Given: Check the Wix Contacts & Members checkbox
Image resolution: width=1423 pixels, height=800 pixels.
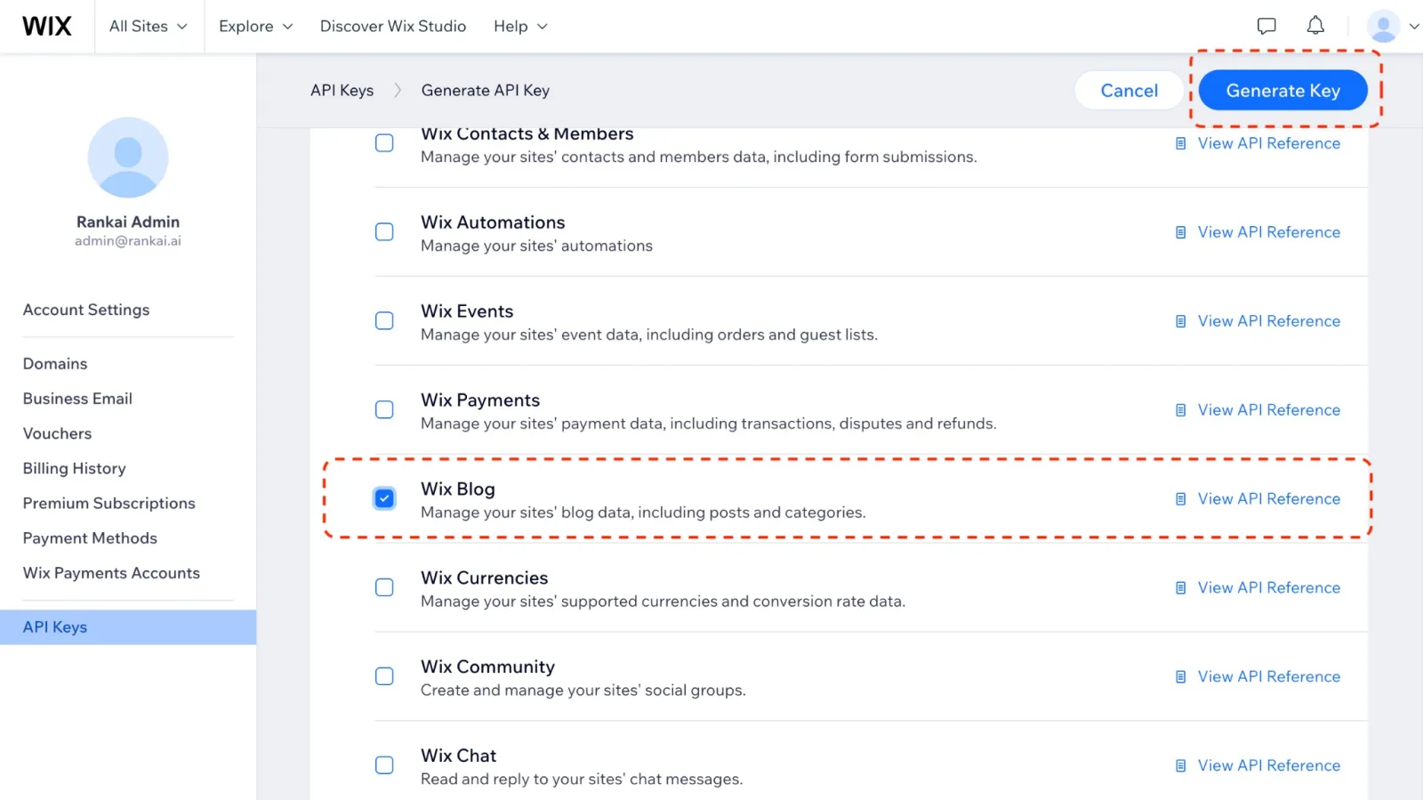Looking at the screenshot, I should click(x=384, y=143).
